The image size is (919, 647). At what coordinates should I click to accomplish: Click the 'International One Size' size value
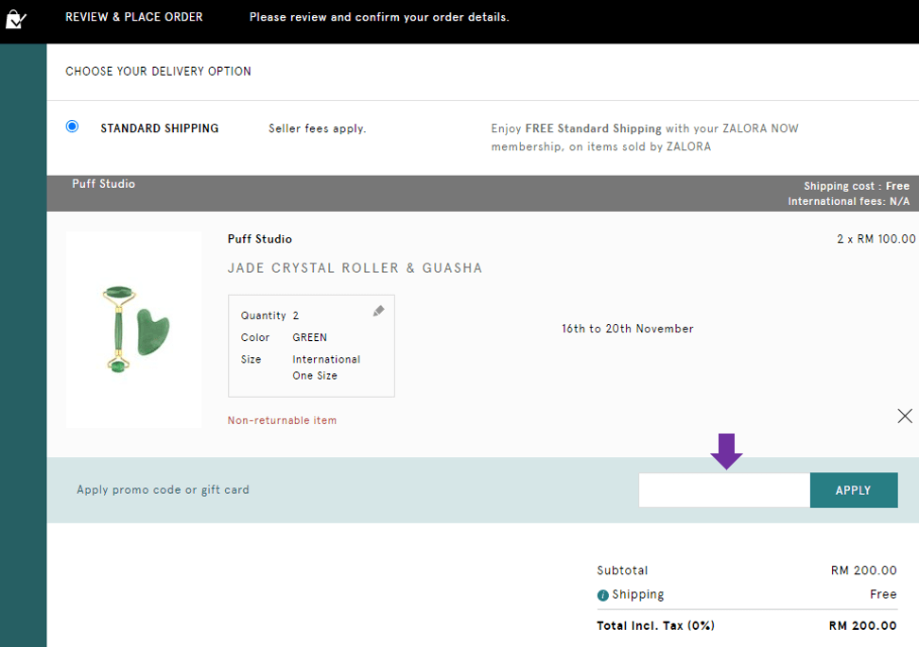(326, 367)
